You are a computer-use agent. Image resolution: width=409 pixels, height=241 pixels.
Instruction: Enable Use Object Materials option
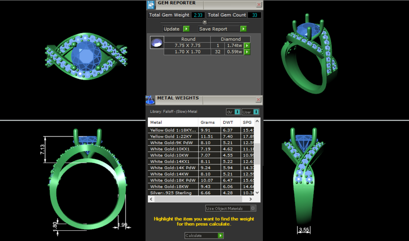click(253, 208)
